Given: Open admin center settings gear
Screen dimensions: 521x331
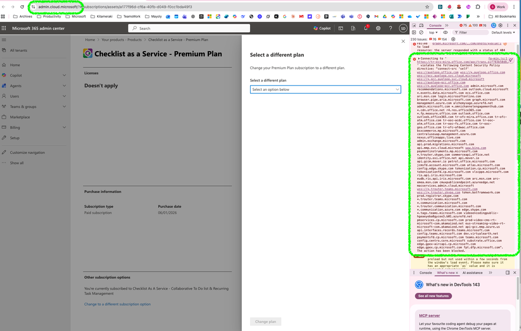Looking at the screenshot, I should (x=378, y=28).
